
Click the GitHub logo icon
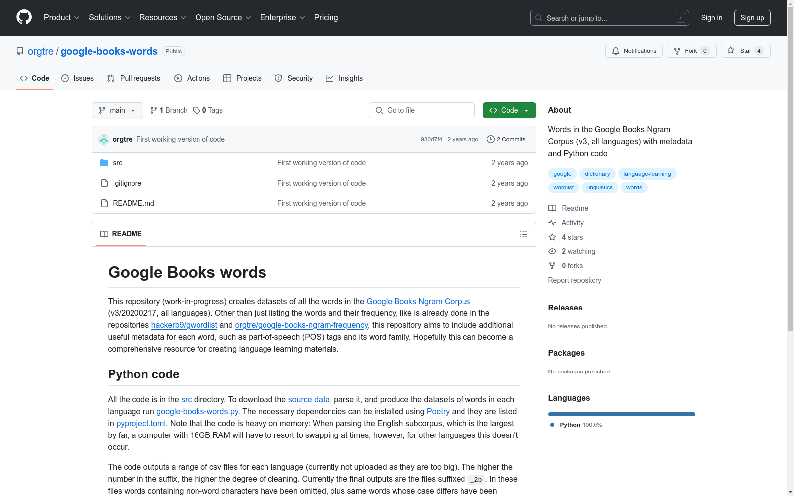click(24, 17)
